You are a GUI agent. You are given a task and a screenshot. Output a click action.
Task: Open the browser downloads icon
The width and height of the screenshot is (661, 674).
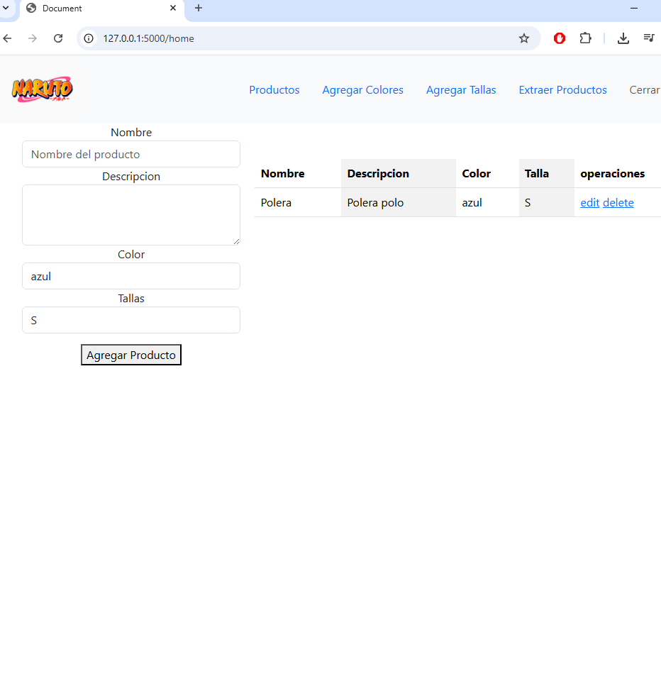[x=623, y=38]
